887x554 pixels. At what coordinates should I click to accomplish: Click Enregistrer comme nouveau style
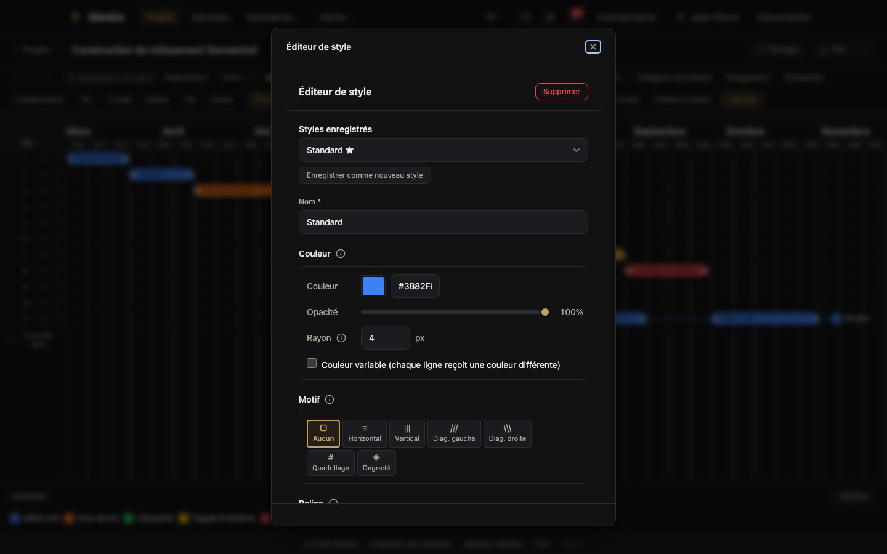click(x=365, y=175)
